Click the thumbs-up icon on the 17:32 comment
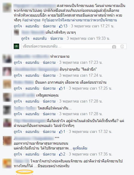134x175 pixels. point(61,132)
